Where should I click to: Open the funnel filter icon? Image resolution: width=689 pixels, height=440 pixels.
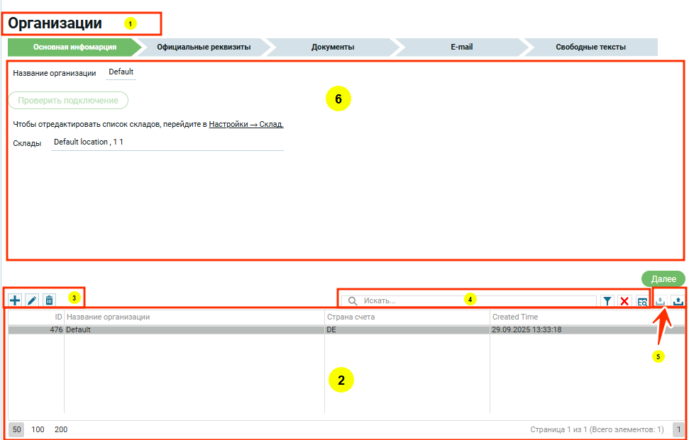click(x=608, y=301)
